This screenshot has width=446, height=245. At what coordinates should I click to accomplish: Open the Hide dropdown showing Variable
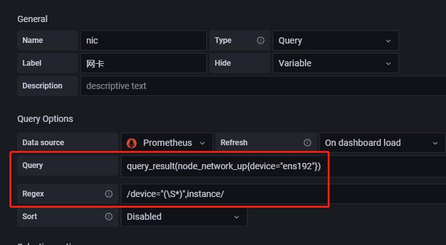335,63
